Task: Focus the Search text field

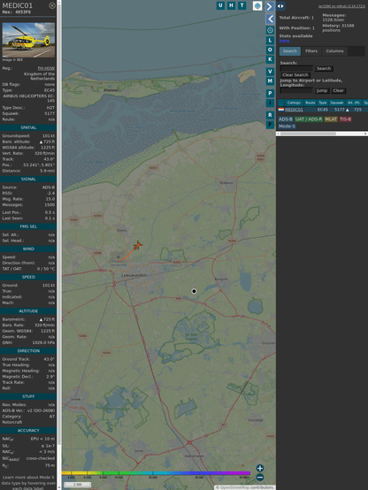Action: [x=296, y=68]
